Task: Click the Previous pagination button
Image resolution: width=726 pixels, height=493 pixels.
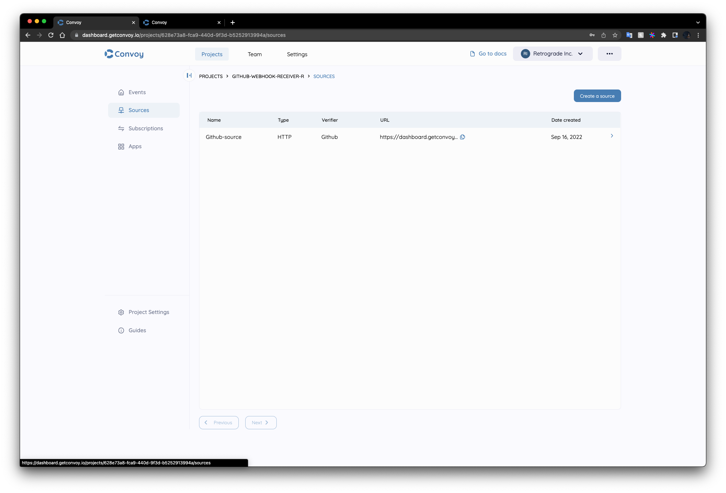Action: click(218, 422)
